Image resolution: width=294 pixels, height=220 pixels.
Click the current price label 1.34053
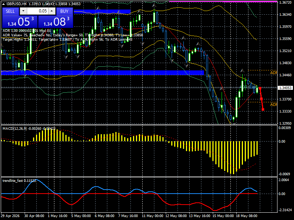point(285,88)
